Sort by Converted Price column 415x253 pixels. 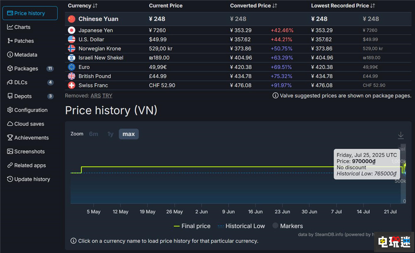pos(253,6)
